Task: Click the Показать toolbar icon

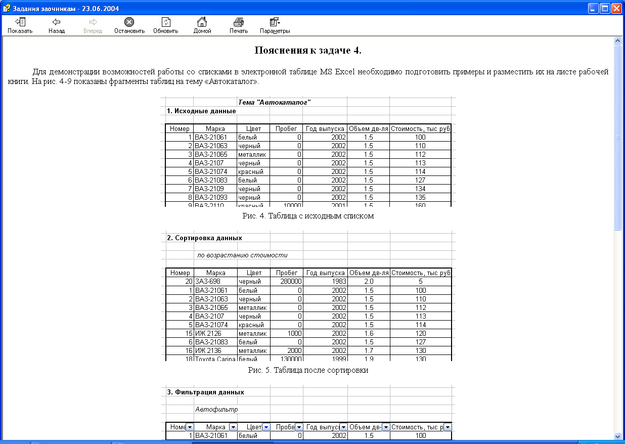Action: 20,25
